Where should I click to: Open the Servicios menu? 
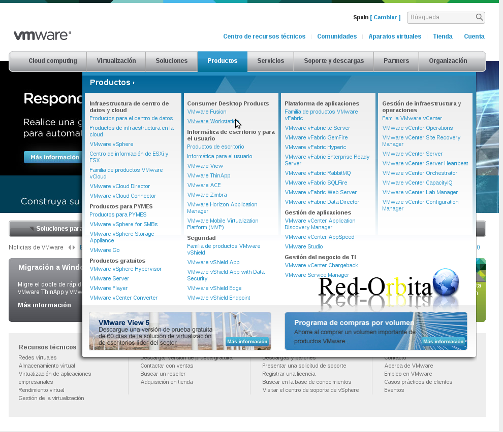270,61
